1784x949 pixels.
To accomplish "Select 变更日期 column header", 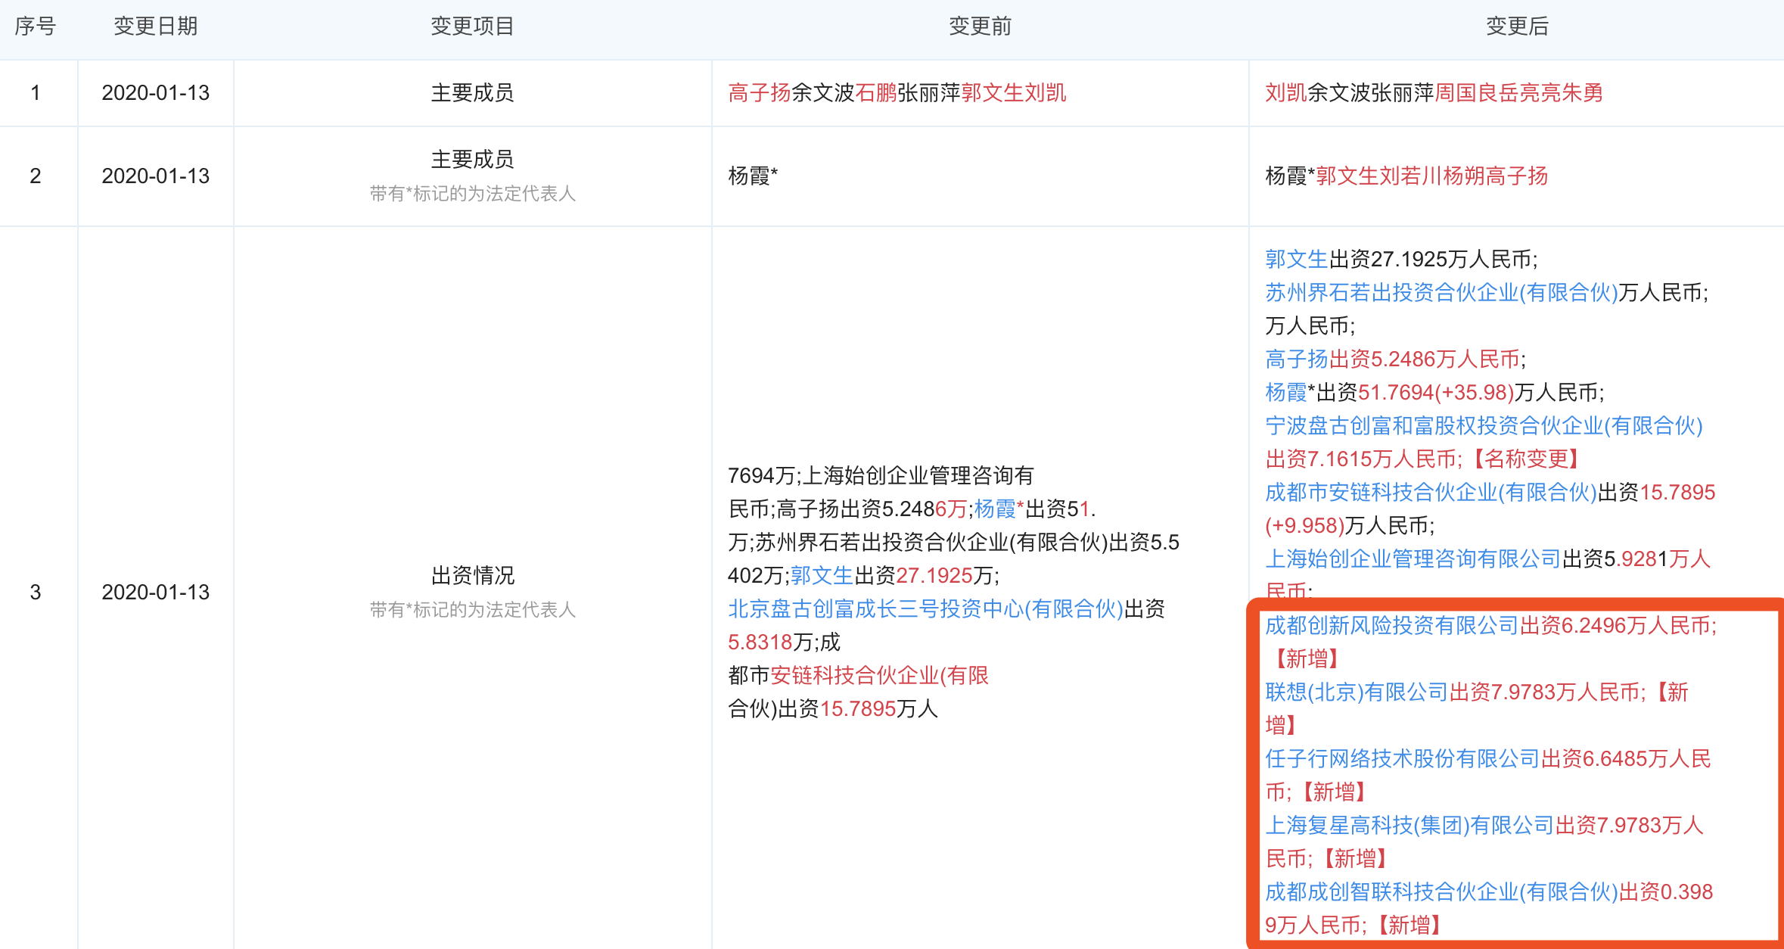I will (x=156, y=26).
